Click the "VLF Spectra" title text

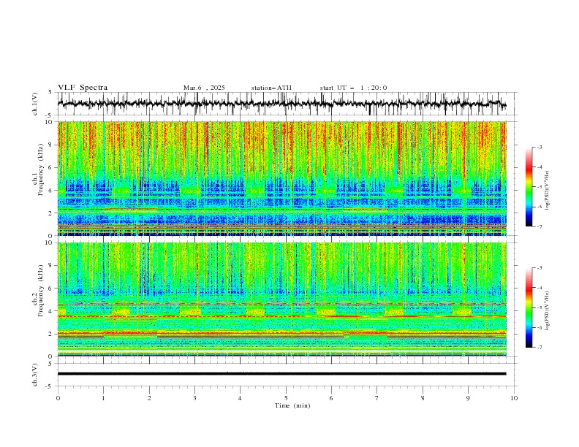click(x=83, y=88)
